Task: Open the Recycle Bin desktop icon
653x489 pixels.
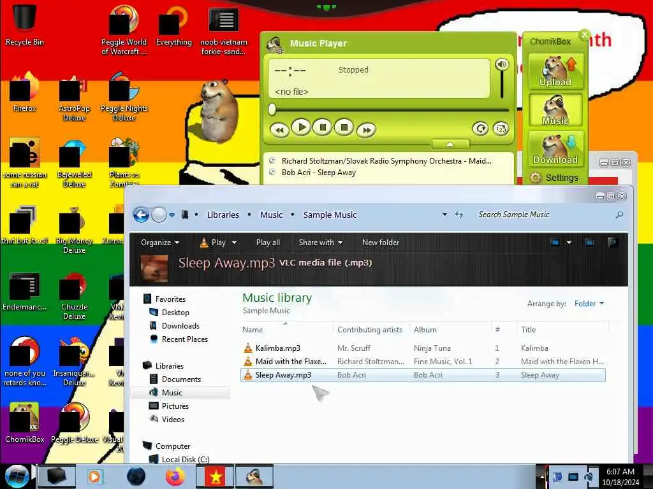Action: click(24, 25)
